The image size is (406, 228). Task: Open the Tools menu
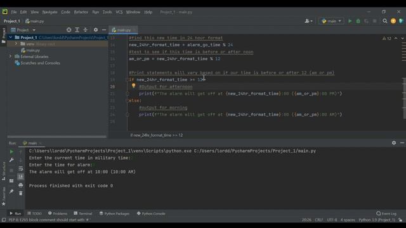pyautogui.click(x=107, y=12)
